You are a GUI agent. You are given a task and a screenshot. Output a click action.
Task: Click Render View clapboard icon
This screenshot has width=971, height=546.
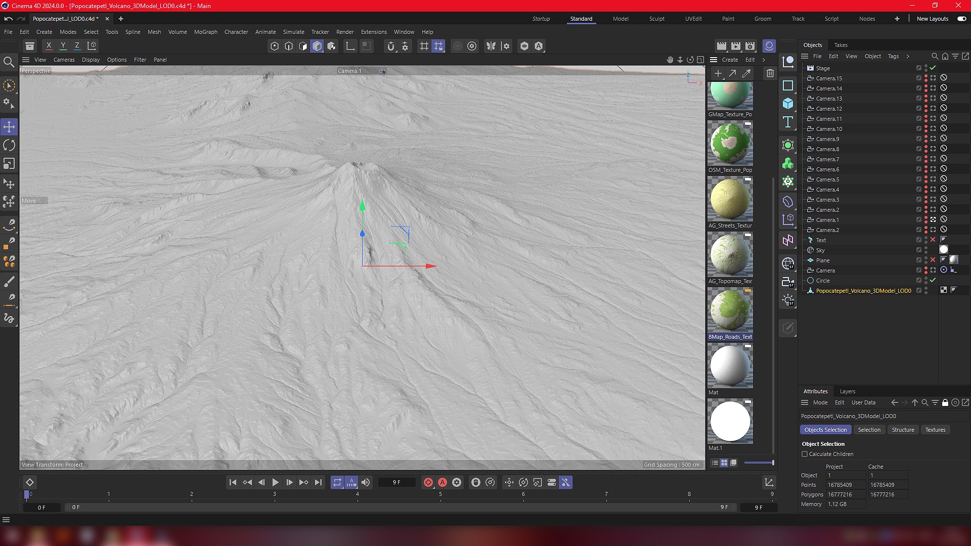pyautogui.click(x=722, y=46)
